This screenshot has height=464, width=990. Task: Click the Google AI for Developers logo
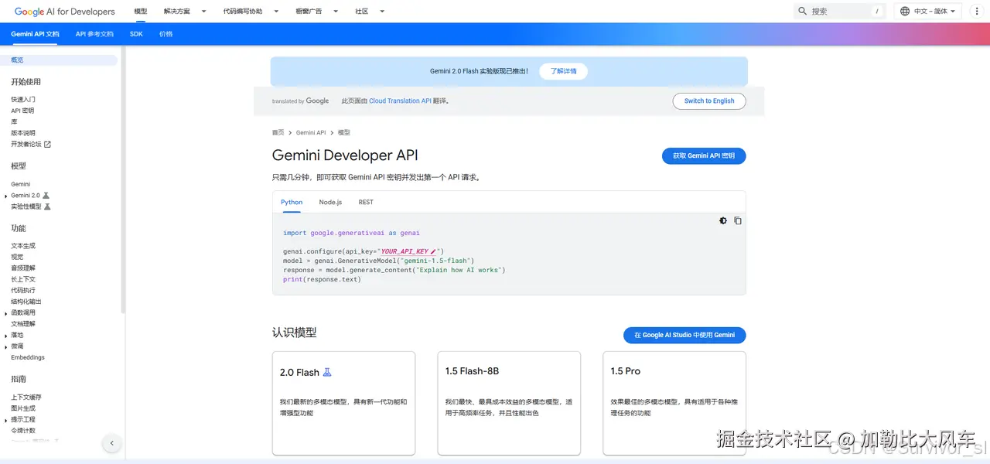coord(64,12)
